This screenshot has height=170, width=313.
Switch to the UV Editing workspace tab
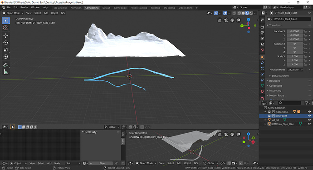169,8
